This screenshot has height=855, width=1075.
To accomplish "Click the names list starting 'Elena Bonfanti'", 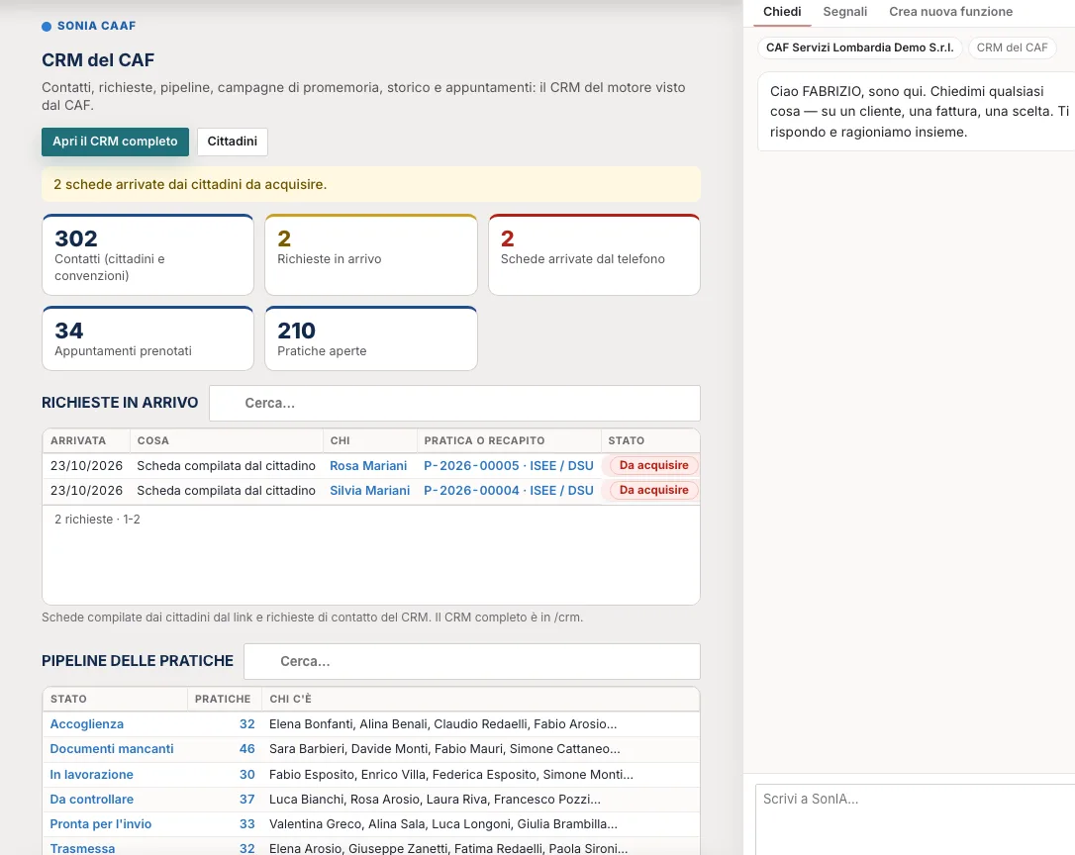I will [442, 724].
